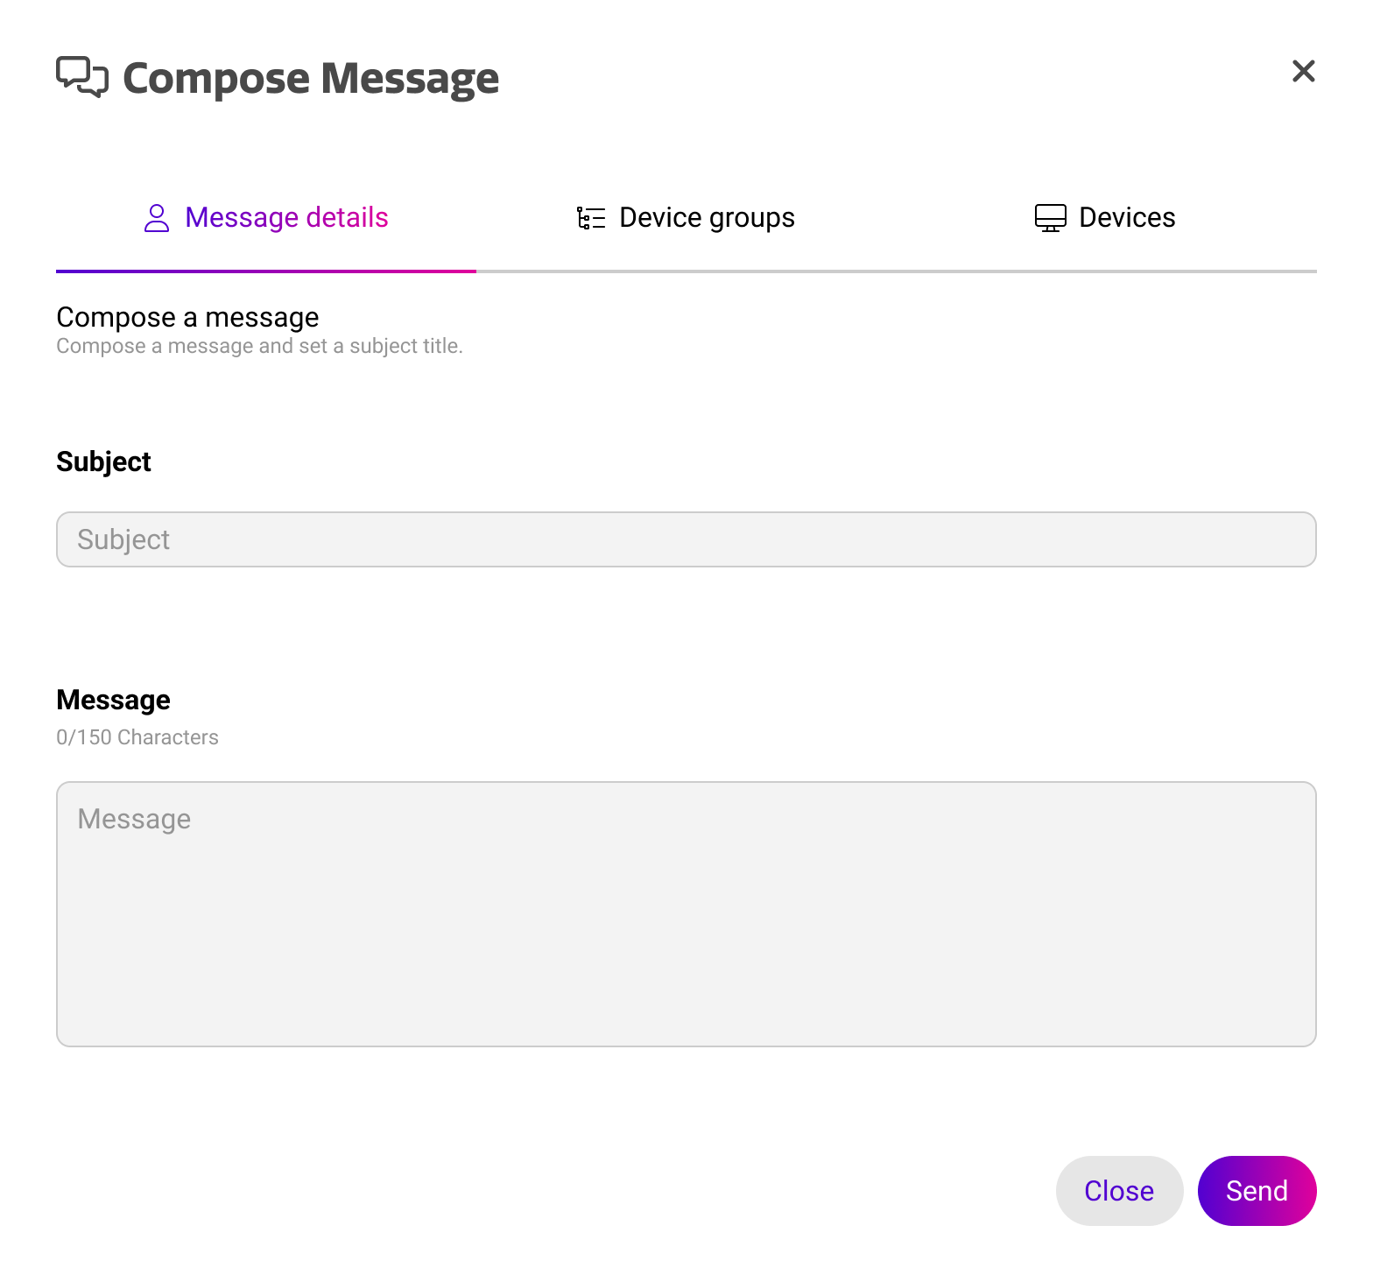1373x1282 pixels.
Task: Click the bold Subject field label
Action: point(103,461)
